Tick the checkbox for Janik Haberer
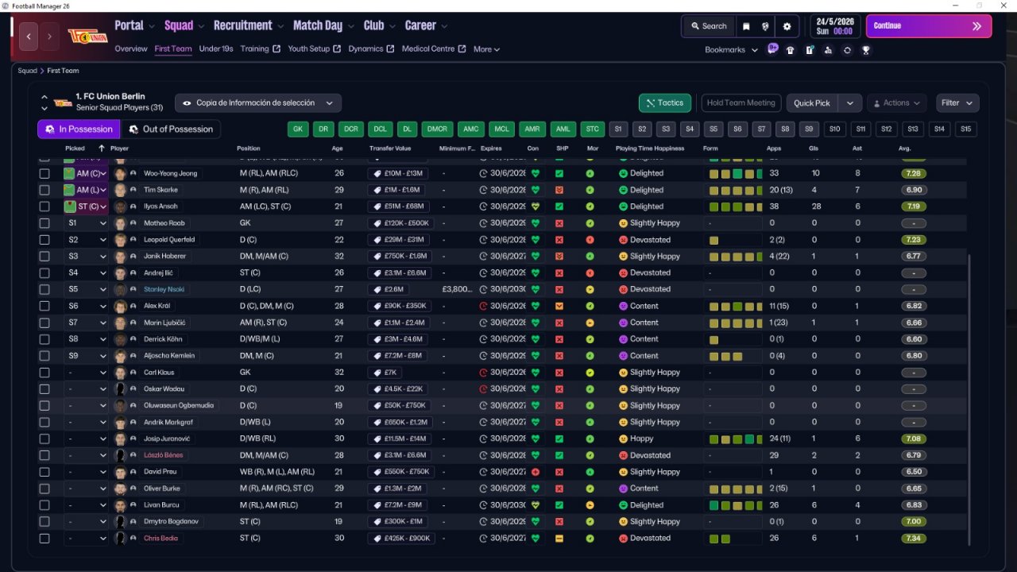Viewport: 1017px width, 572px height. (44, 257)
